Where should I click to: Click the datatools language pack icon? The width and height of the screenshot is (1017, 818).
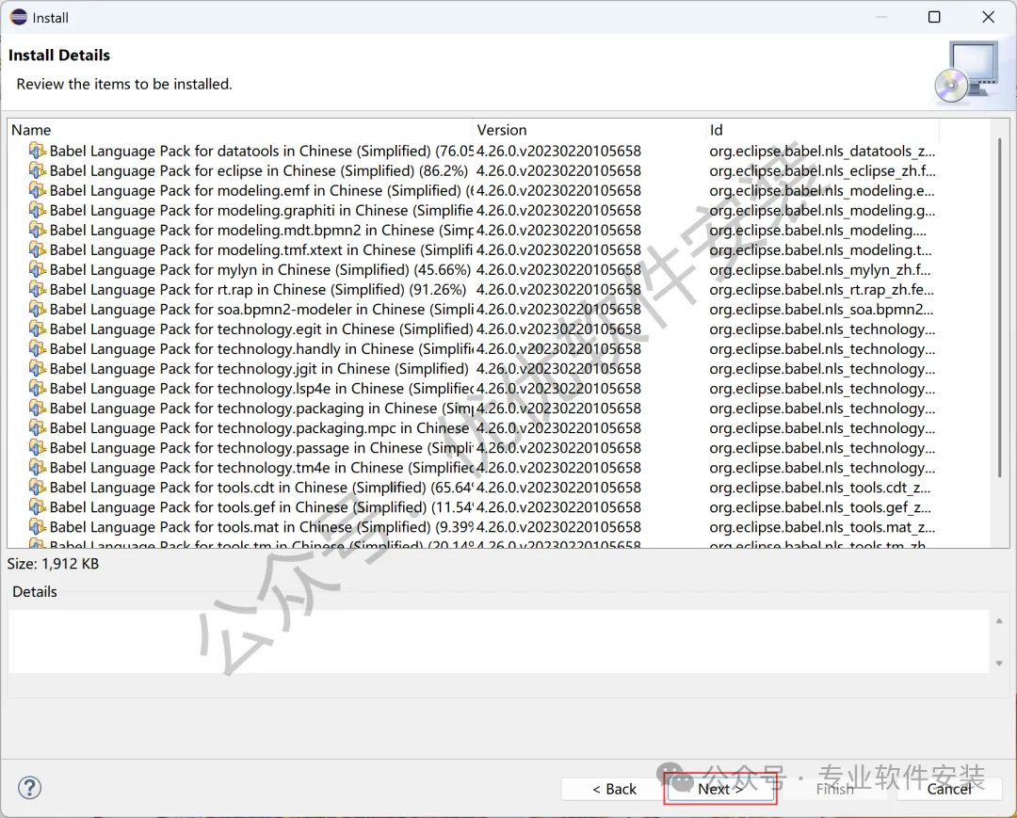pos(38,151)
